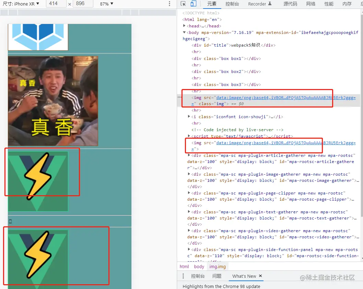363x289 pixels.
Task: Click the 真香 meme image in preview
Action: pyautogui.click(x=53, y=101)
